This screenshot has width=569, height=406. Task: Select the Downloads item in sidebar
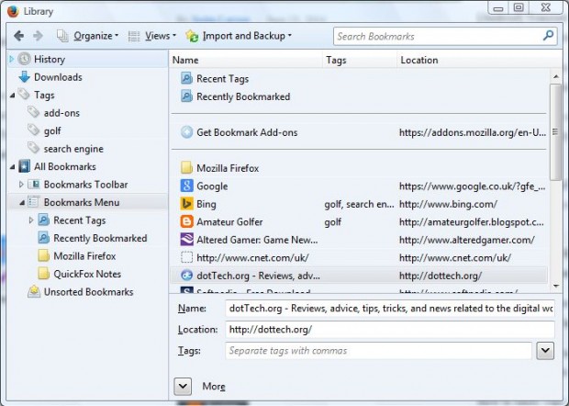click(57, 77)
